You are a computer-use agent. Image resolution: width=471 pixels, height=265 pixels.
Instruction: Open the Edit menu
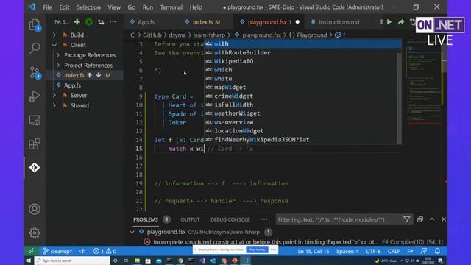(64, 7)
